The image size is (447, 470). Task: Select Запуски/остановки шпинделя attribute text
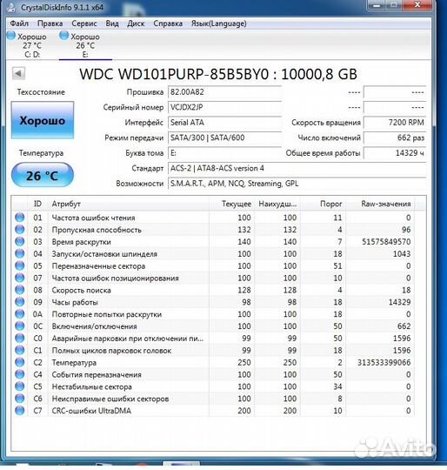[x=104, y=254]
